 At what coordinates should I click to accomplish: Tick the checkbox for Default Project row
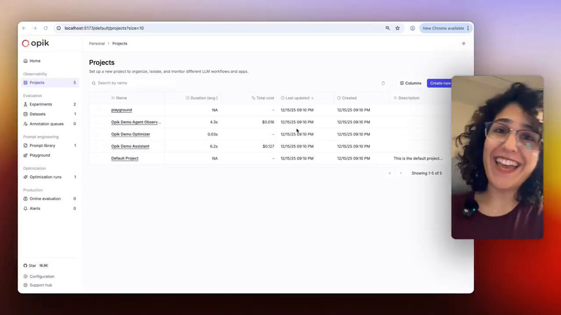pos(97,159)
